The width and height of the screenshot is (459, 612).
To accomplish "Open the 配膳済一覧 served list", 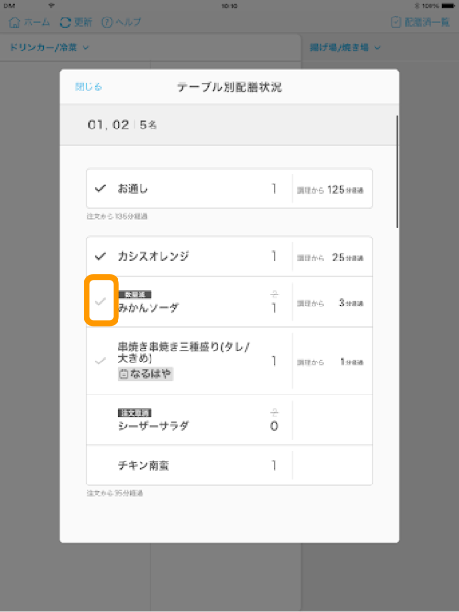I will tap(420, 22).
